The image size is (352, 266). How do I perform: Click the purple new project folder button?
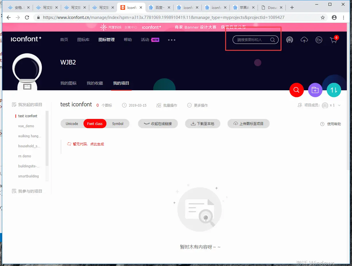pos(315,90)
